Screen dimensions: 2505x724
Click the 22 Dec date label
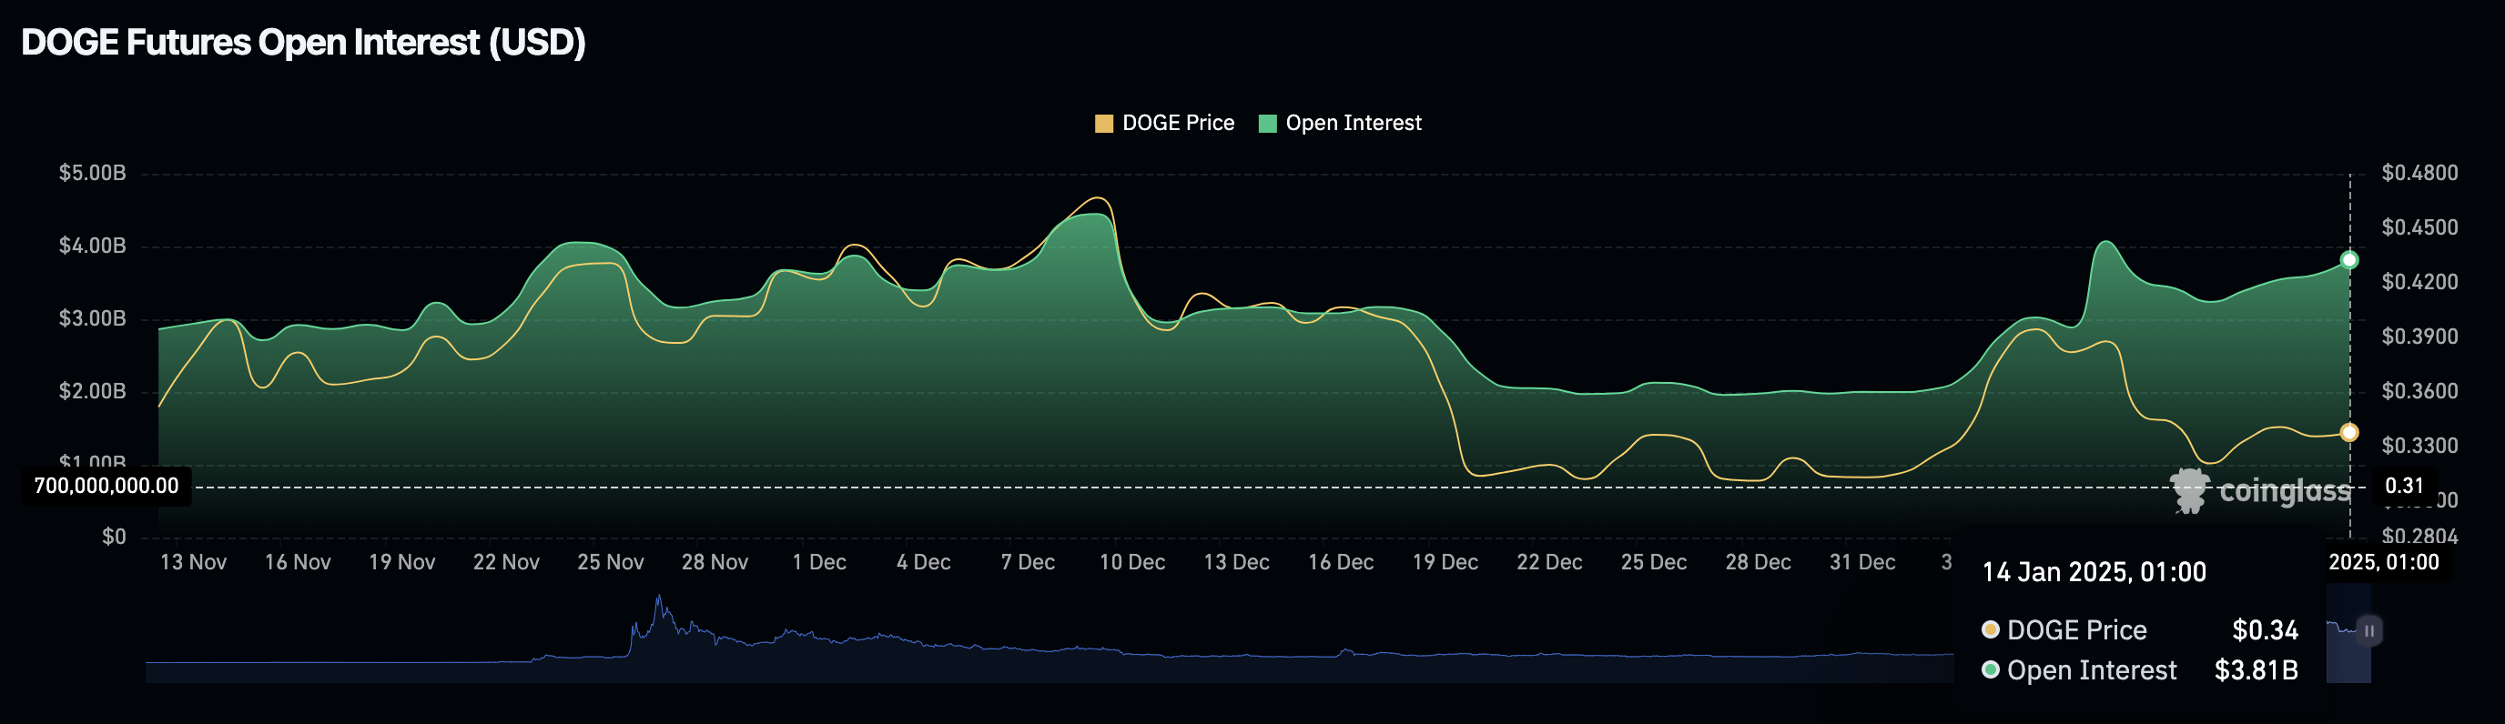click(1549, 563)
